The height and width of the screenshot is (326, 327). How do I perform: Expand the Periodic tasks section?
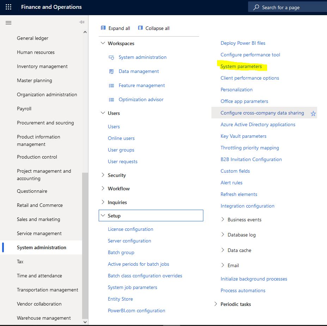(216, 304)
